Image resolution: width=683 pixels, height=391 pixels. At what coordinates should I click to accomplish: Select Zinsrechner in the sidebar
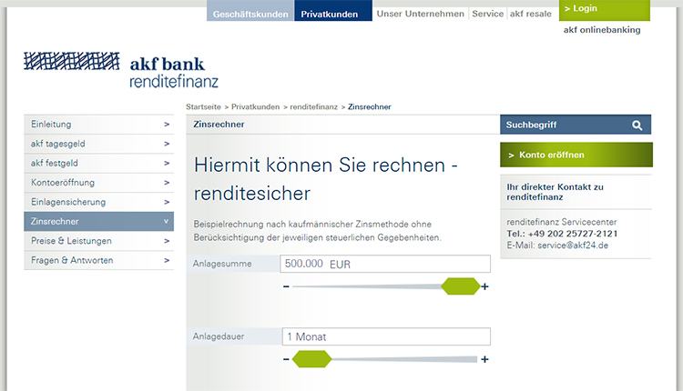99,221
